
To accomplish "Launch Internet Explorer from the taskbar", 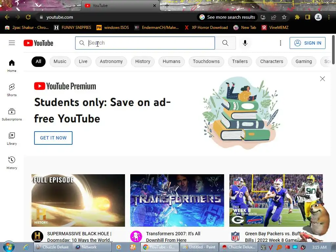I will coord(26,247).
